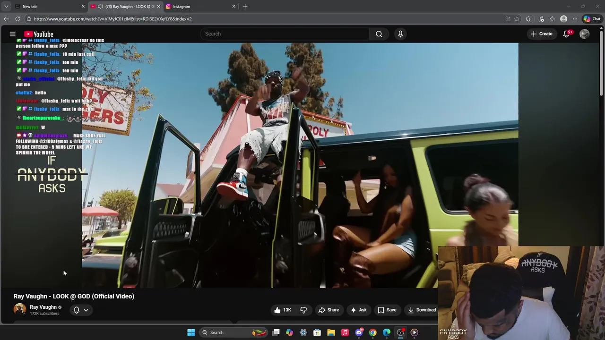Screen dimensions: 605x340
Task: Expand the tab search dropdown chevron
Action: 6,7
